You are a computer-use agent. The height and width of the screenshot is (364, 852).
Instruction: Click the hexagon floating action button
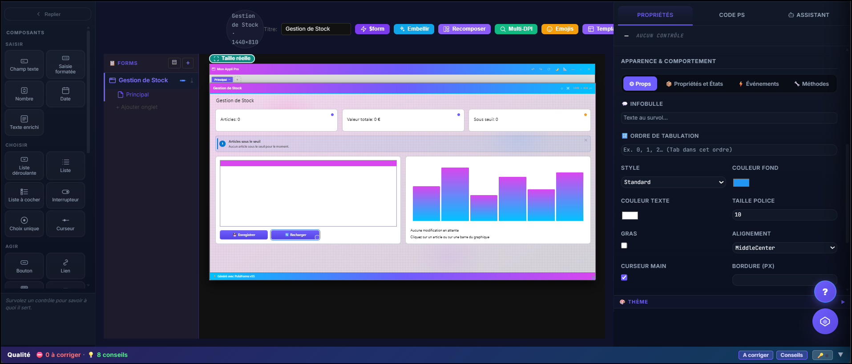825,321
